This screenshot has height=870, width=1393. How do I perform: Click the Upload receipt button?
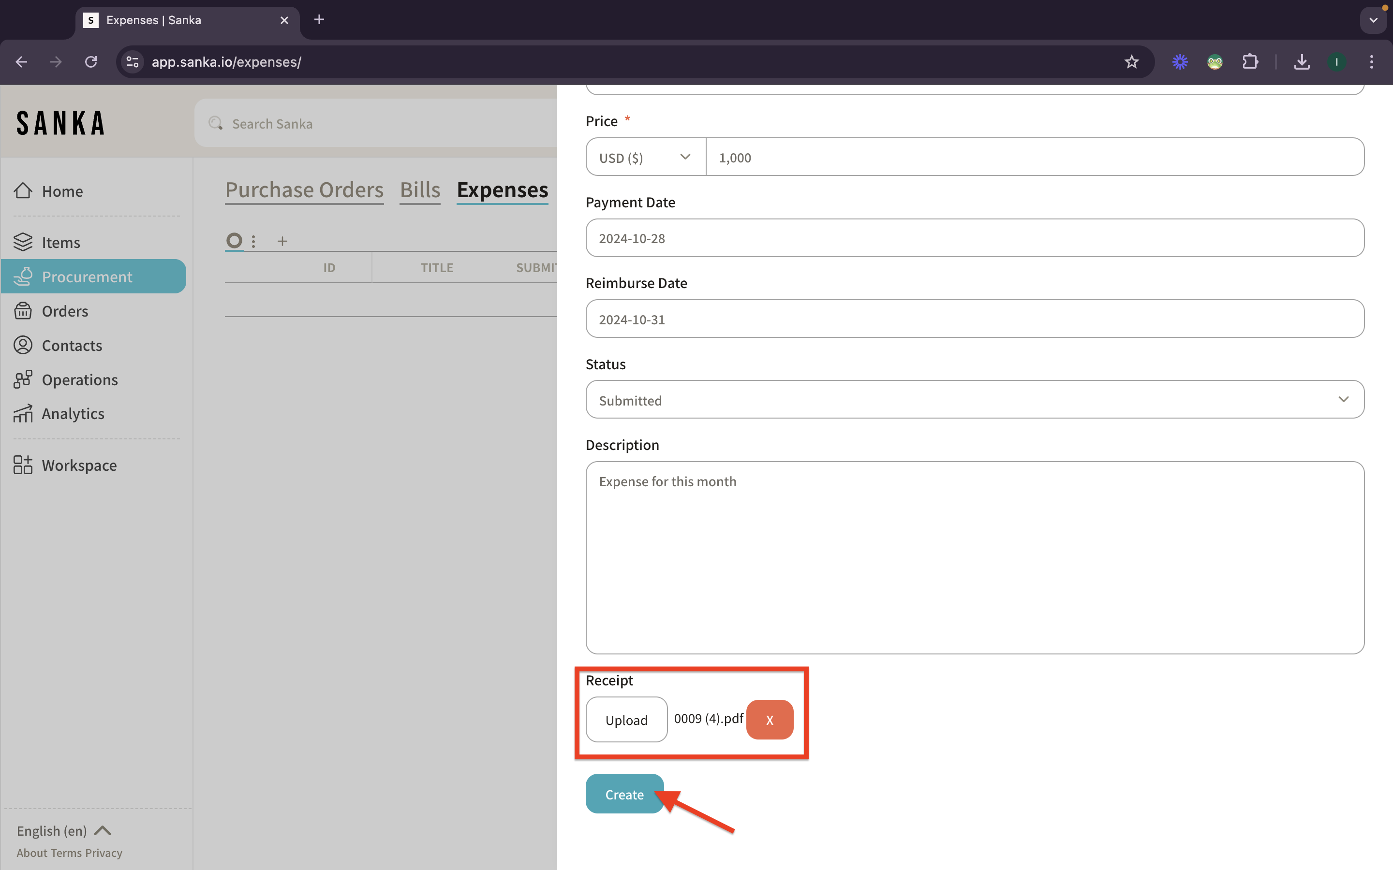626,719
